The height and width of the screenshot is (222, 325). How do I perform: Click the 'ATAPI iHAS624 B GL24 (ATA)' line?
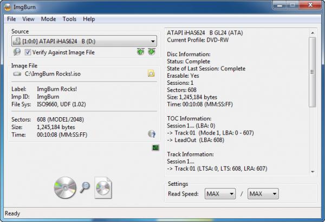(205, 32)
